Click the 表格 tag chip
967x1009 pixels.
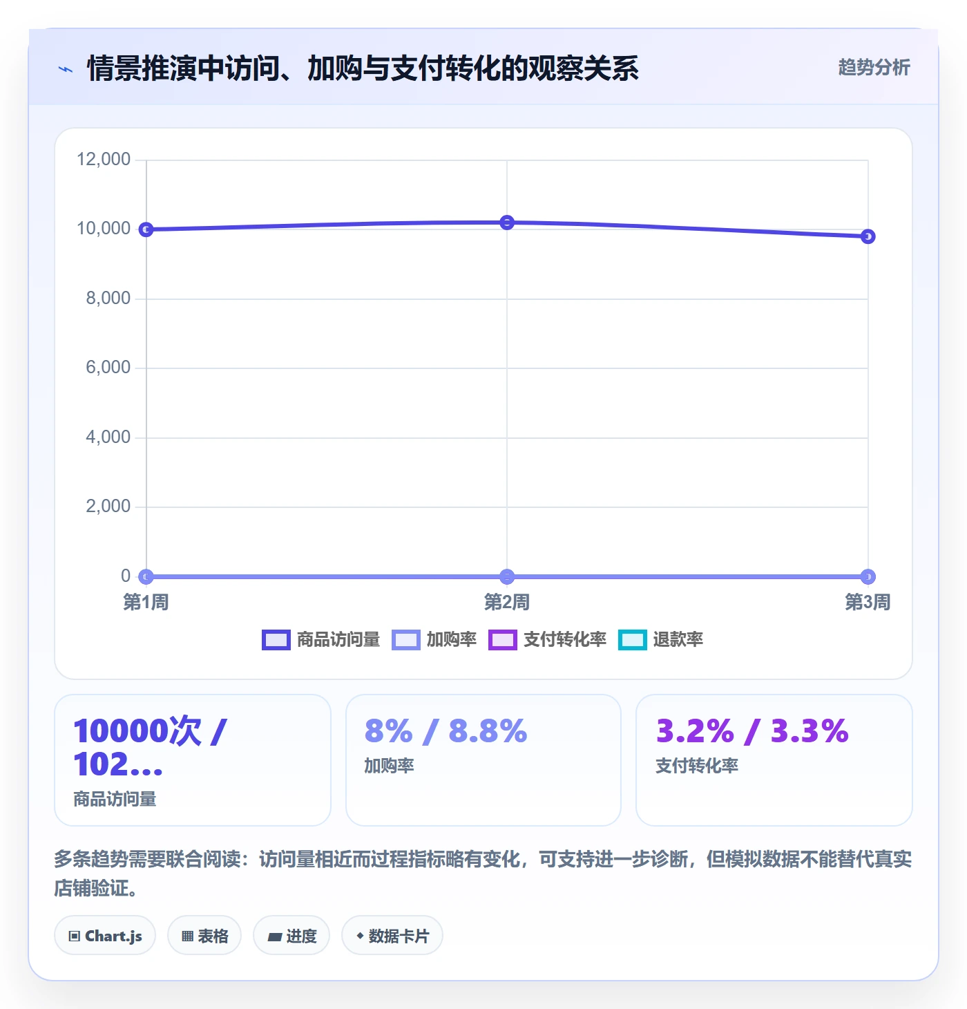click(204, 936)
